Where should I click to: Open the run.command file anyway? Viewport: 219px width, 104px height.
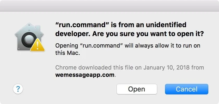point(137,89)
